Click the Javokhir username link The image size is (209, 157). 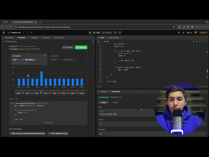[x=14, y=49]
